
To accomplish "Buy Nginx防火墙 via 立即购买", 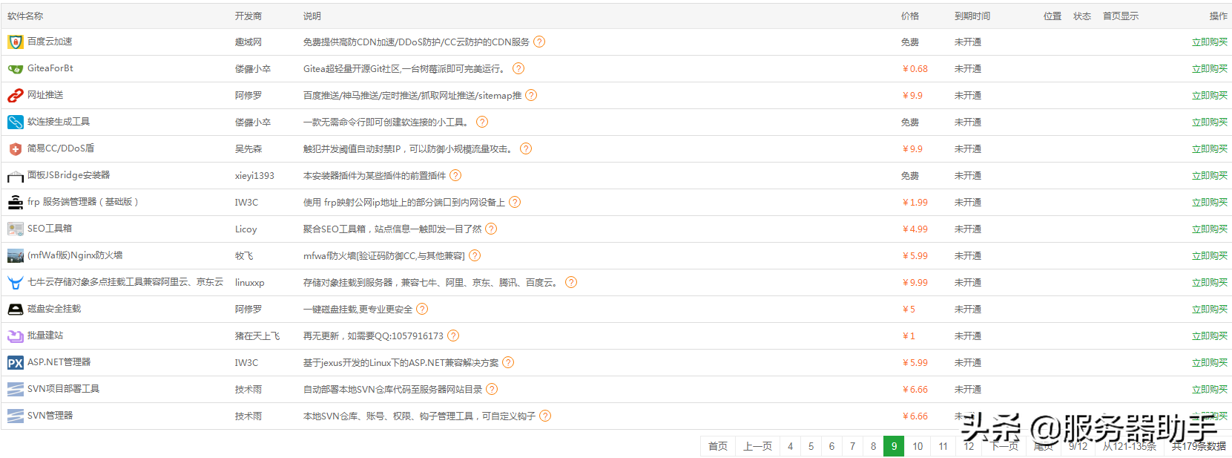I will tap(1210, 256).
